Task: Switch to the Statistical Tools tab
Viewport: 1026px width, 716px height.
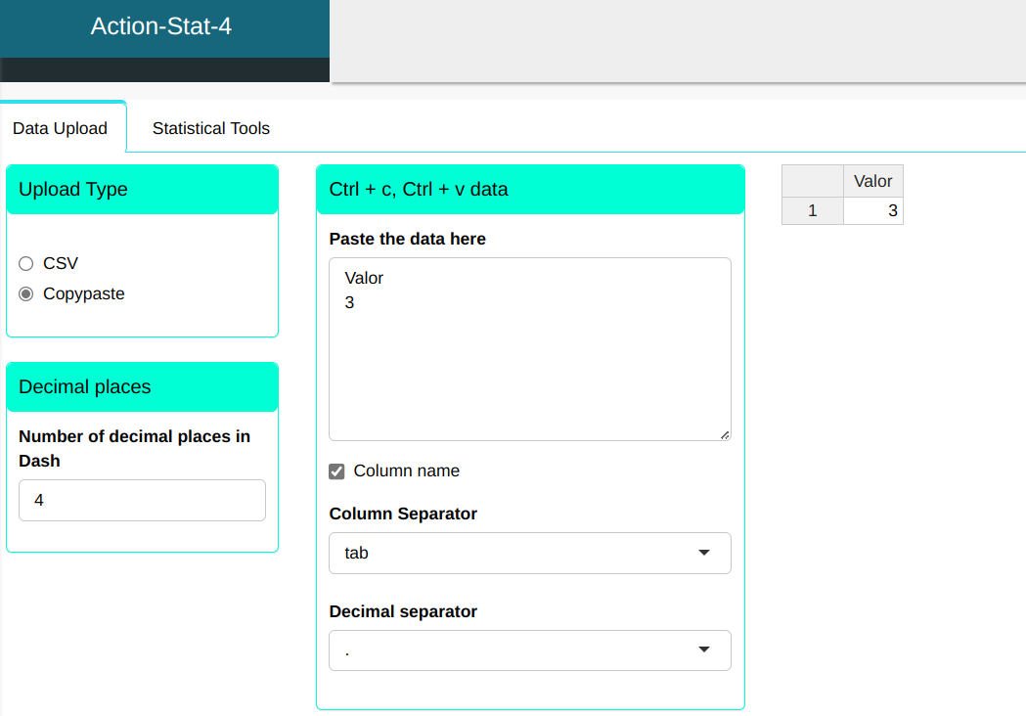Action: [210, 128]
